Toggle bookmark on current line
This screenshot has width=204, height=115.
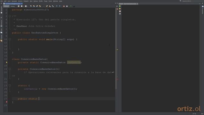[x=53, y=6]
